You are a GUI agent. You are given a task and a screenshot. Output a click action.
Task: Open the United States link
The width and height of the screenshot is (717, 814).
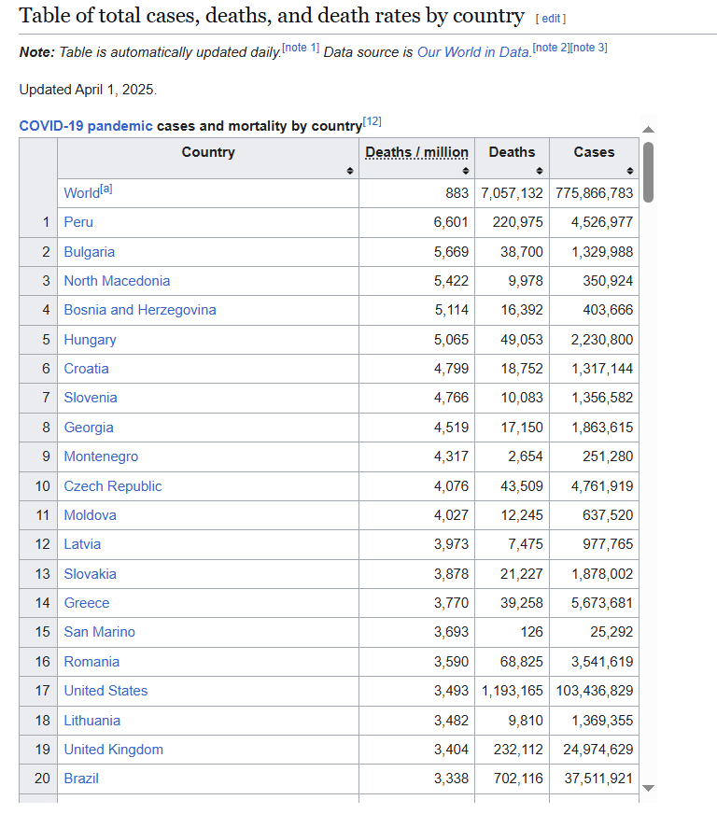105,691
